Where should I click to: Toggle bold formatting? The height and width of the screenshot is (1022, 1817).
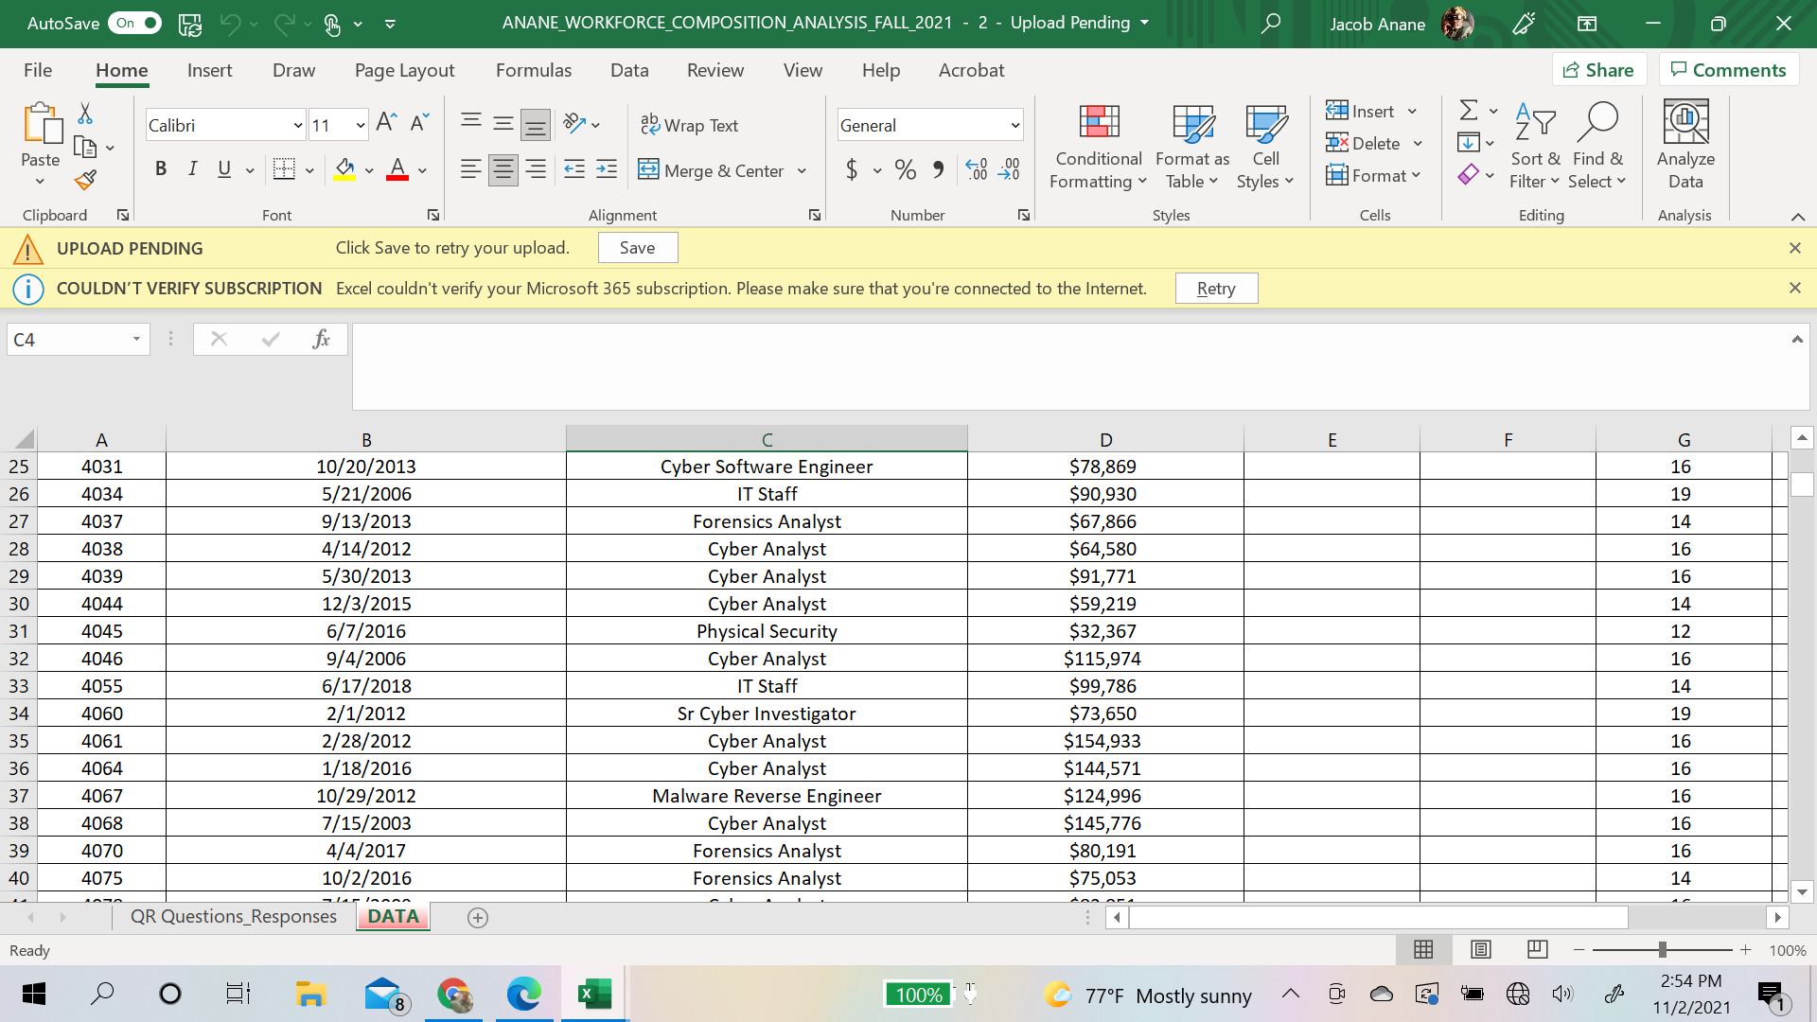[x=161, y=169]
